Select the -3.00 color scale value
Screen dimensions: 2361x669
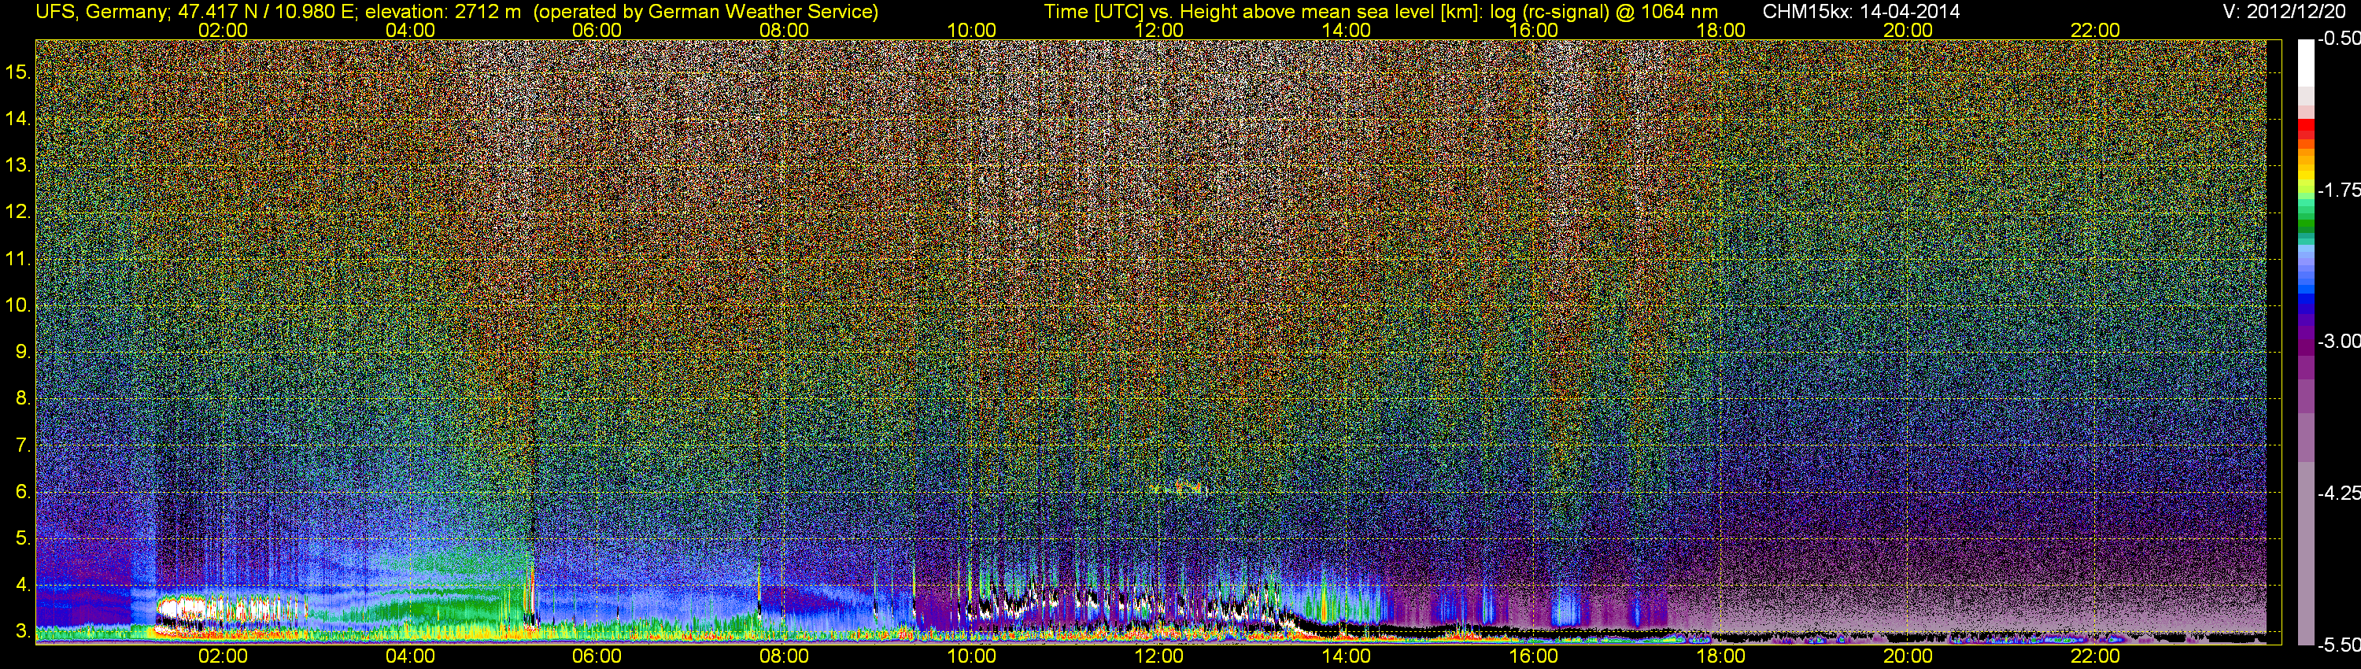point(2338,341)
